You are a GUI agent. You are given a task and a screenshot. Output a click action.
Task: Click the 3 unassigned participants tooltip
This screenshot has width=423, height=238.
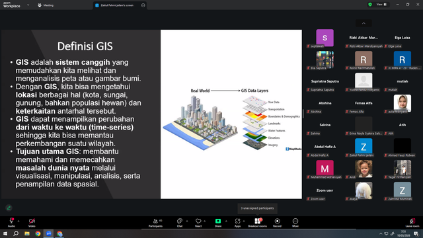[x=257, y=208]
